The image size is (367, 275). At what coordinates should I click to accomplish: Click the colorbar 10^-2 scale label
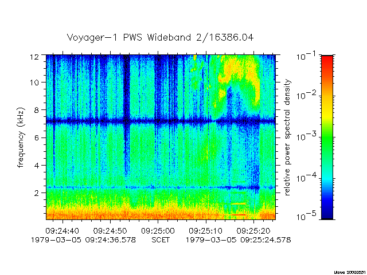pyautogui.click(x=306, y=95)
